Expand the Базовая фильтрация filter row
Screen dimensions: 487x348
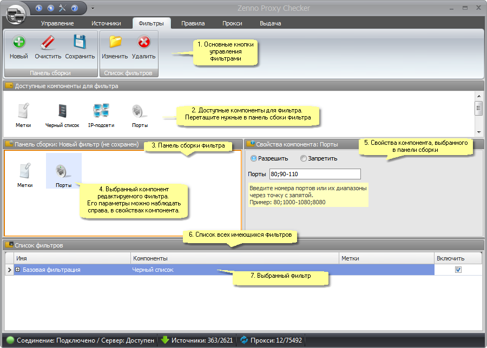(18, 270)
